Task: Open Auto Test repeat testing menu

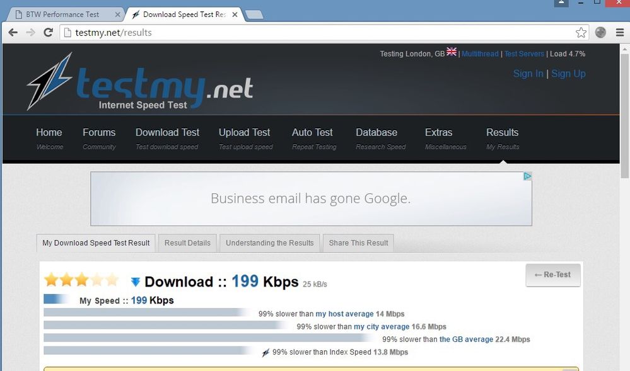Action: [314, 139]
